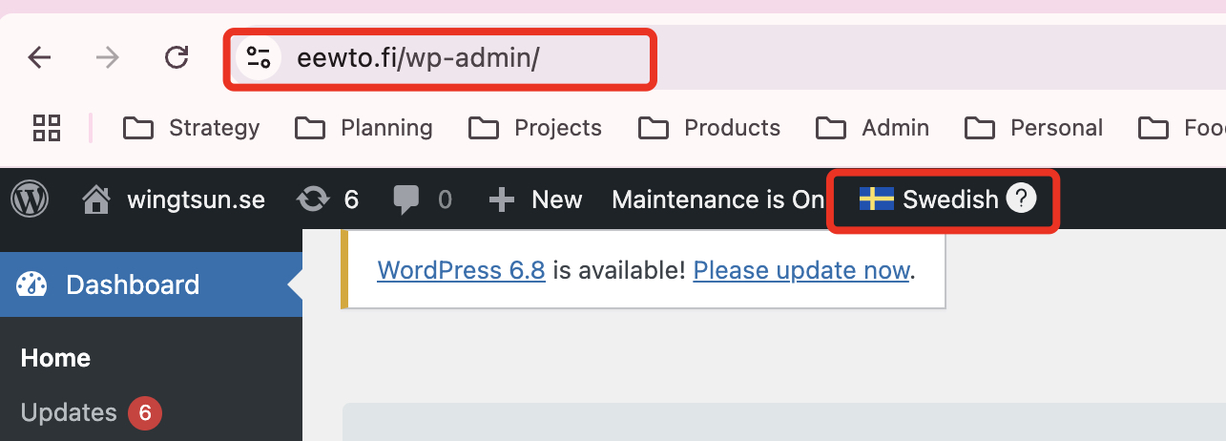
Task: Click the help question mark next to Swedish
Action: pos(1021,199)
